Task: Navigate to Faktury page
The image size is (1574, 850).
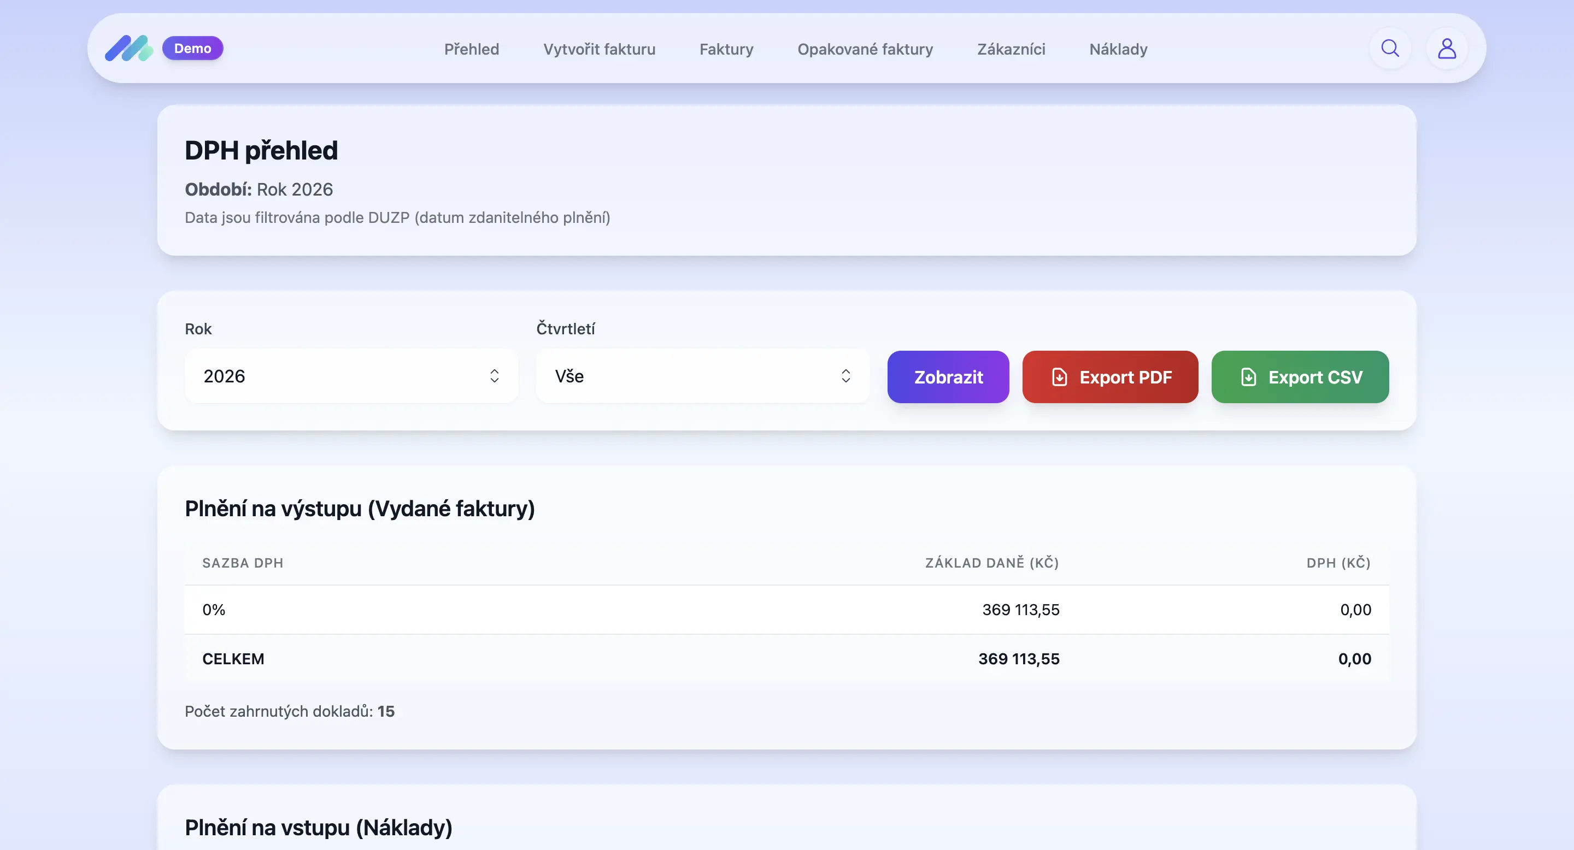Action: tap(726, 49)
